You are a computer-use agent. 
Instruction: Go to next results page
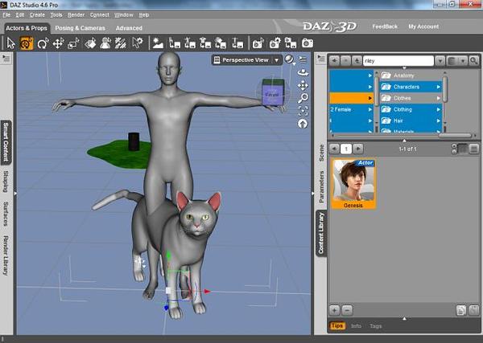coord(358,149)
